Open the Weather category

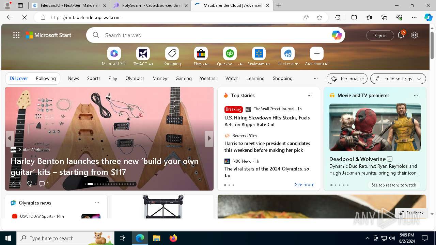tap(208, 78)
